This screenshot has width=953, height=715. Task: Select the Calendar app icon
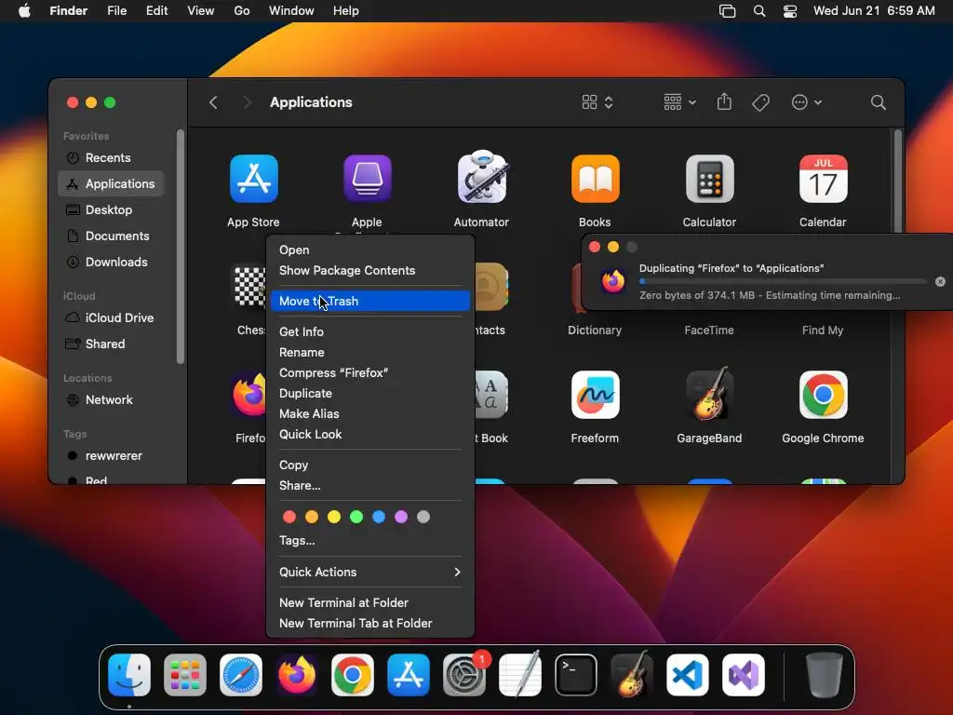coord(823,179)
